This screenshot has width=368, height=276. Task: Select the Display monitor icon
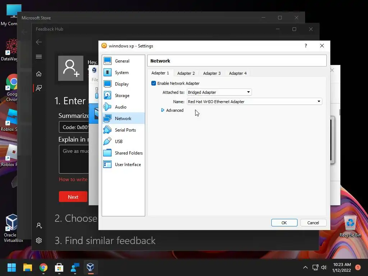click(107, 84)
